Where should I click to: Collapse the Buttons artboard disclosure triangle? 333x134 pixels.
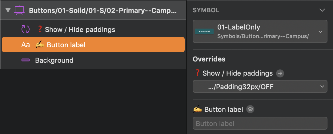coord(7,10)
